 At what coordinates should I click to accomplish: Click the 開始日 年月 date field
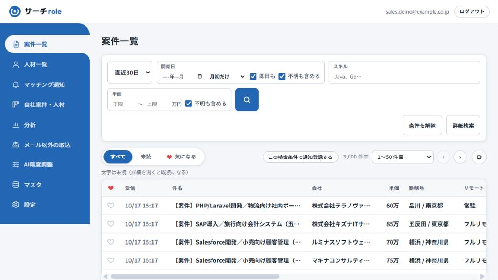182,76
